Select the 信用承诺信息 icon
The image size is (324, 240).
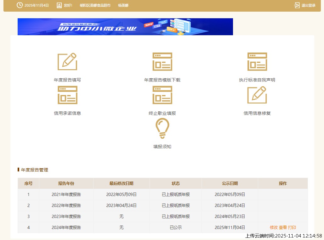pyautogui.click(x=67, y=95)
